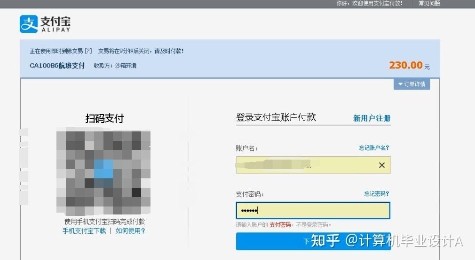475x260 pixels.
Task: Expand the 订单详情 order details dropdown
Action: coord(412,84)
